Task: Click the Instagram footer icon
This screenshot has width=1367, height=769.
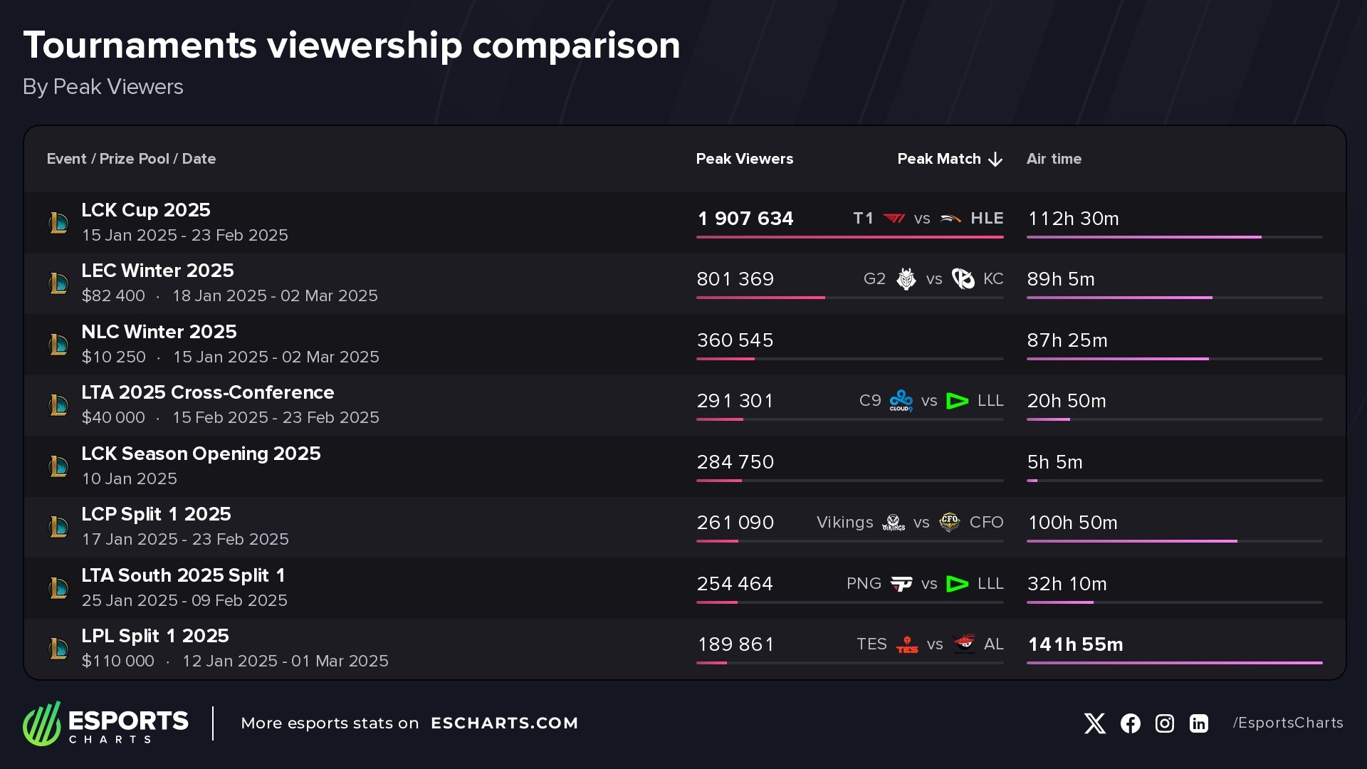Action: click(x=1164, y=723)
